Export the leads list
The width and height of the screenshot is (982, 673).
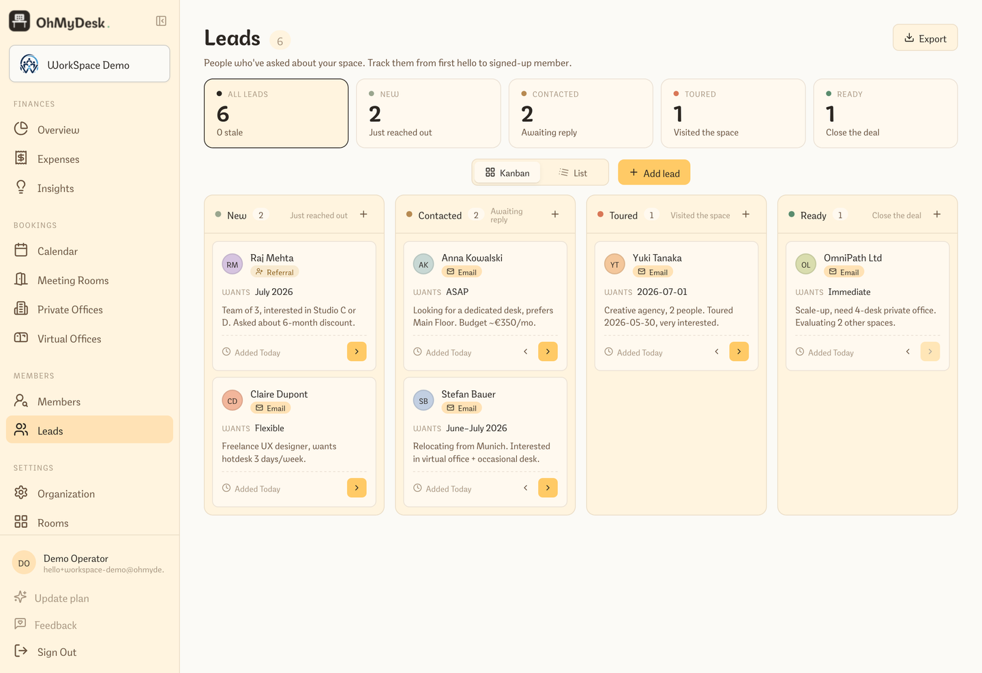click(x=925, y=38)
